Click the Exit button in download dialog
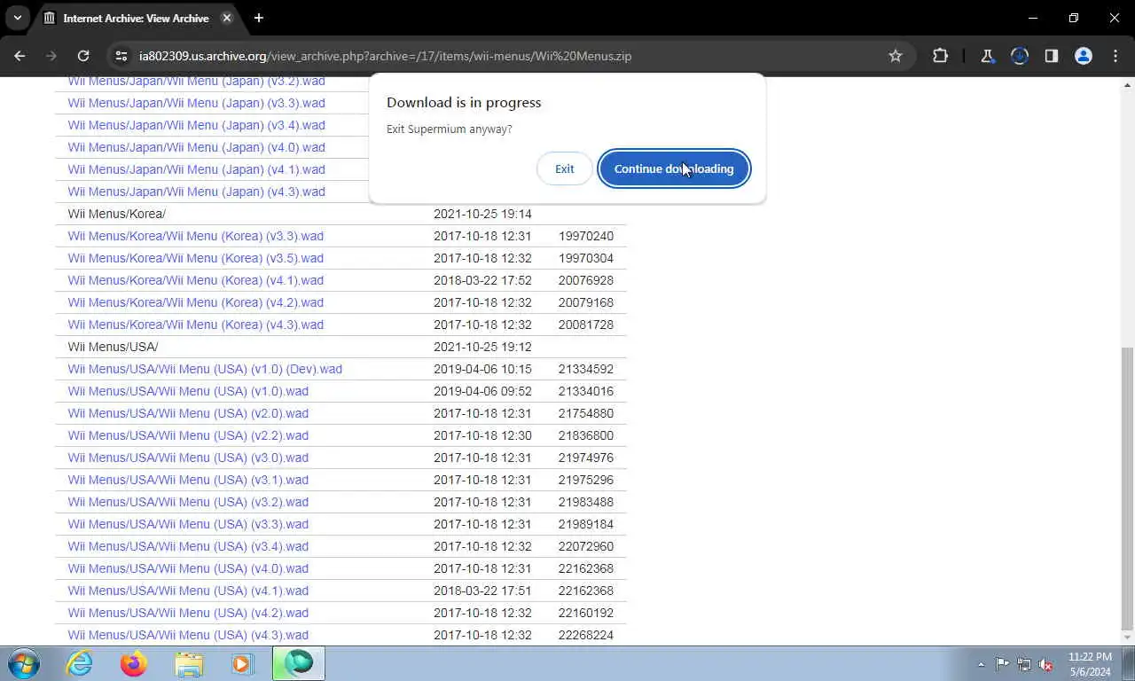The width and height of the screenshot is (1135, 681). coord(565,168)
